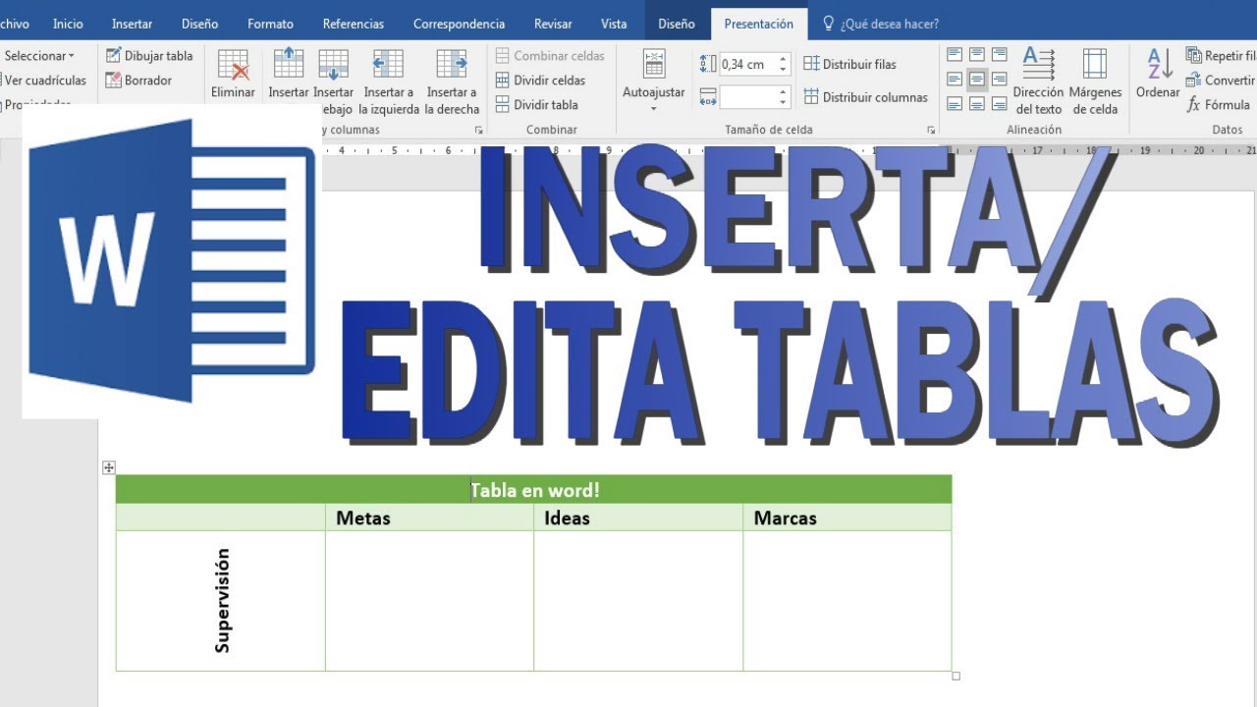Open the Eliminar table menu
Viewport: 1257px width, 707px height.
point(233,76)
